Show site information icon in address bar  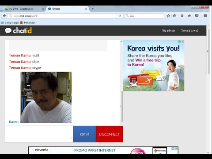click(x=10, y=16)
